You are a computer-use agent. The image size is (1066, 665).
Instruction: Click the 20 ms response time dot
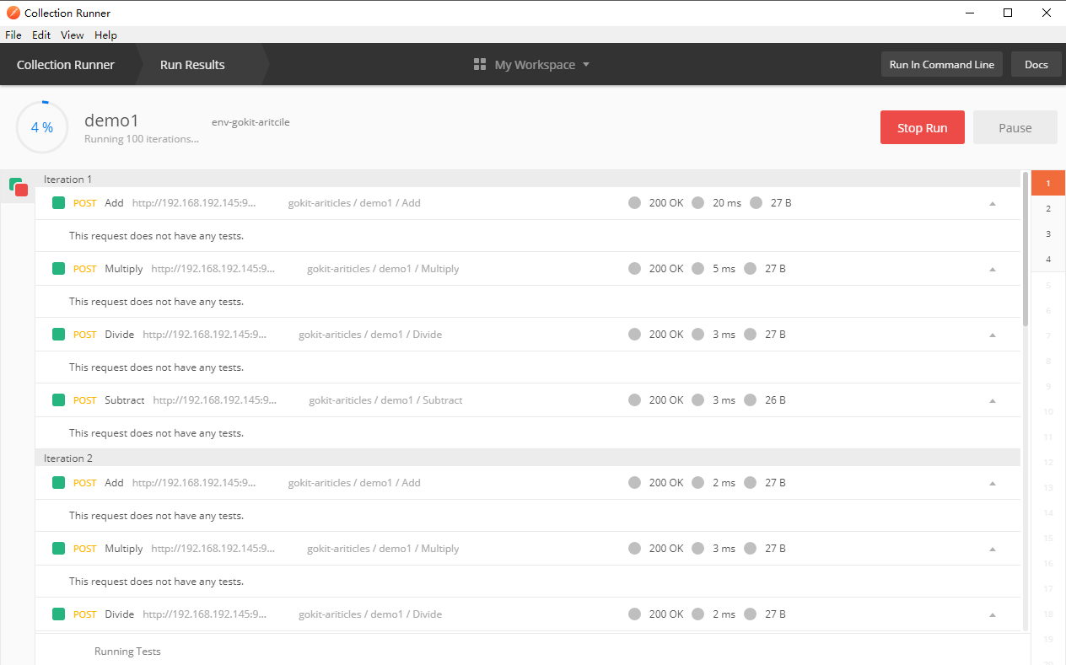(x=697, y=203)
